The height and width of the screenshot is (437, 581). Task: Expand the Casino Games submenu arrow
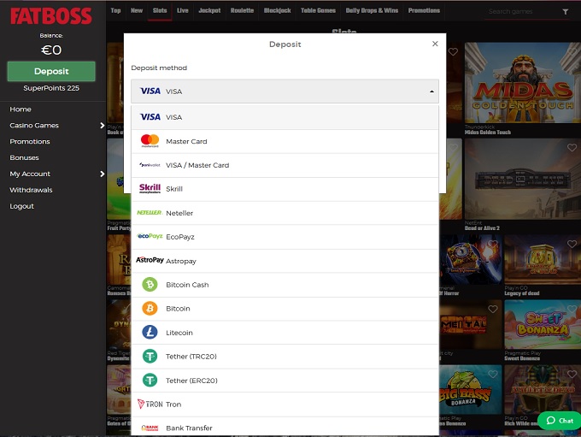coord(103,126)
